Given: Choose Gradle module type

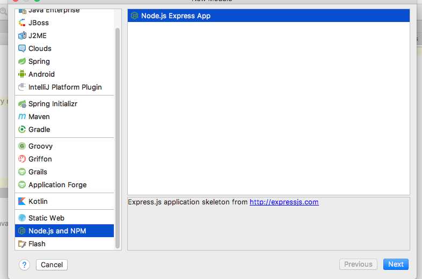Looking at the screenshot, I should pyautogui.click(x=64, y=129).
